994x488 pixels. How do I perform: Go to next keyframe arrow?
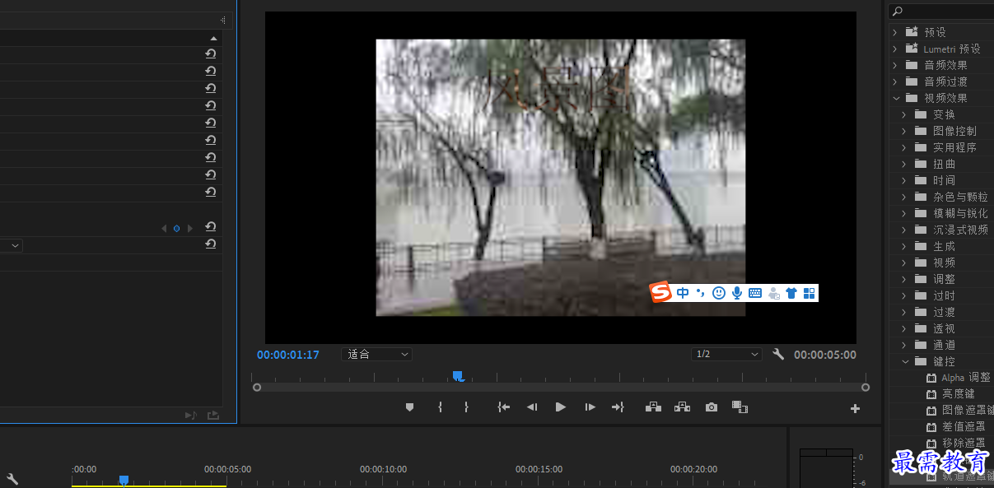190,228
